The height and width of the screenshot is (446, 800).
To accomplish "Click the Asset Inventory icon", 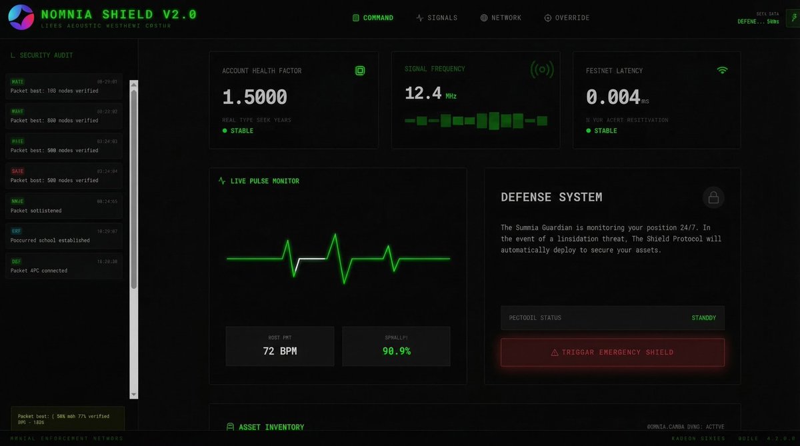I will click(230, 427).
